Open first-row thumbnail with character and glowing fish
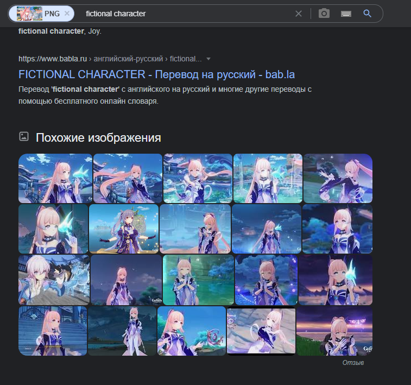 click(x=55, y=178)
